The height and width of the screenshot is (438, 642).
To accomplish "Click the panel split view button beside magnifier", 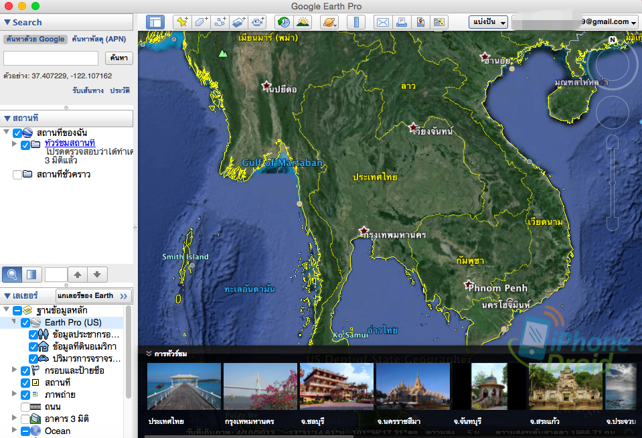I will 31,275.
